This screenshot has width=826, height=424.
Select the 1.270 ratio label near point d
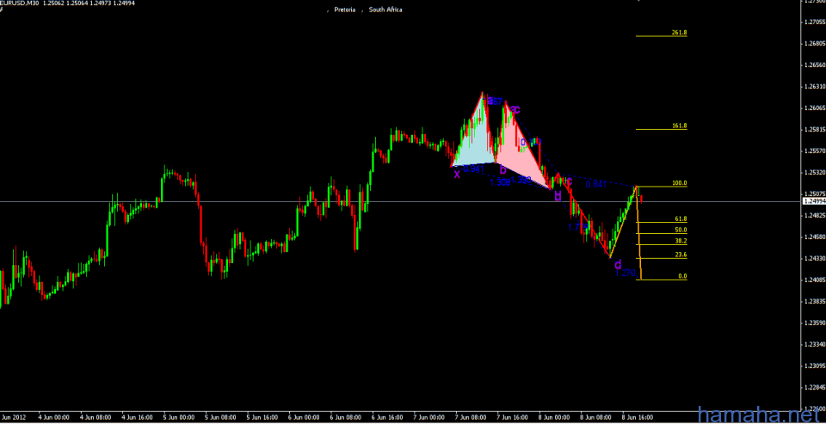point(626,273)
